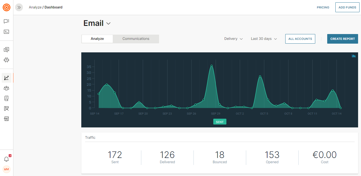The image size is (361, 176).
Task: Open the terminal console icon in sidebar
Action: coord(6,32)
